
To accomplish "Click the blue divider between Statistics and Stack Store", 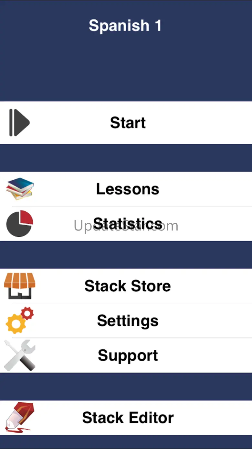I will click(126, 255).
